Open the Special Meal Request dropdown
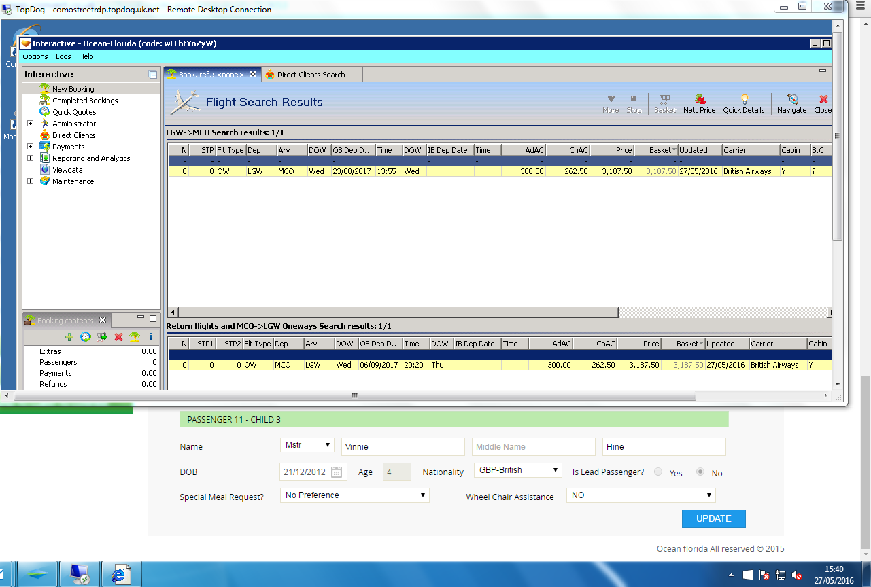 tap(354, 495)
